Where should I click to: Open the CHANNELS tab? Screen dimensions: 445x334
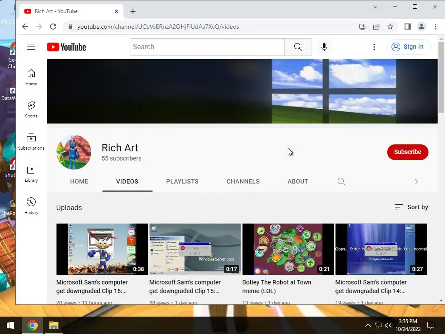point(243,181)
